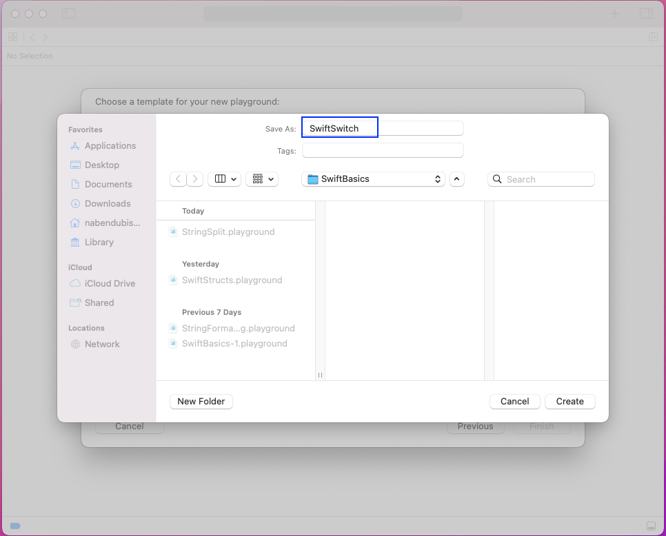Click the Xcode editor forward arrow
This screenshot has height=536, width=666.
(45, 37)
